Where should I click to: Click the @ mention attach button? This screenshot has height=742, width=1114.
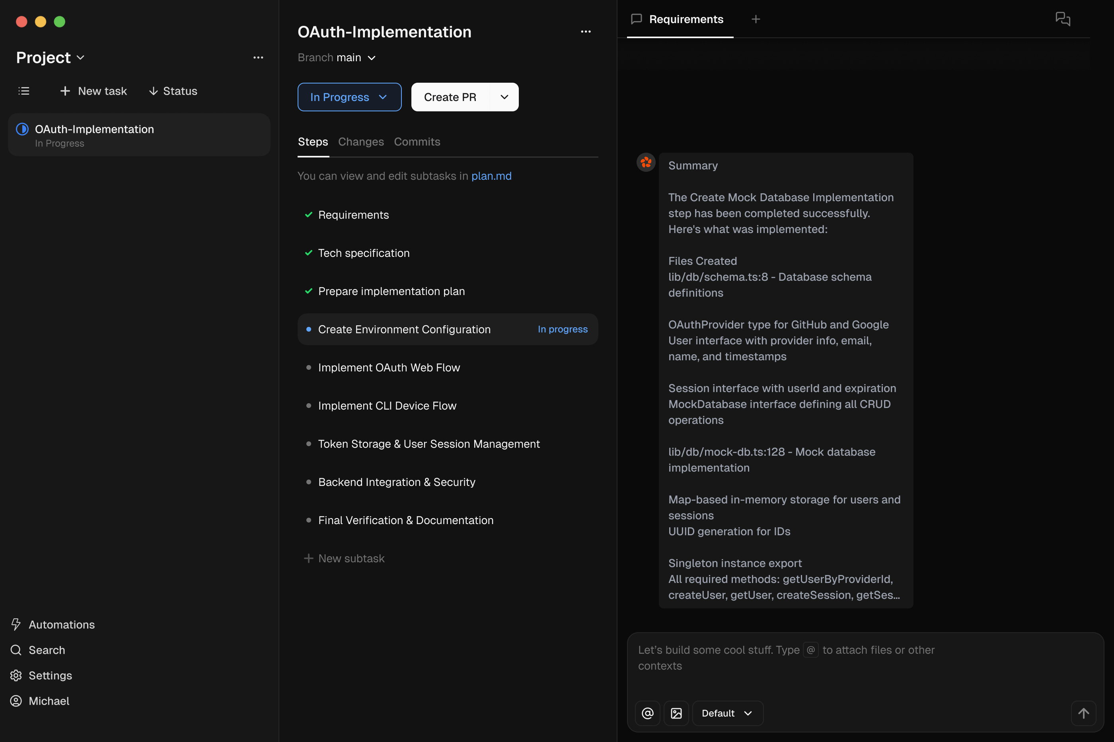pyautogui.click(x=647, y=713)
